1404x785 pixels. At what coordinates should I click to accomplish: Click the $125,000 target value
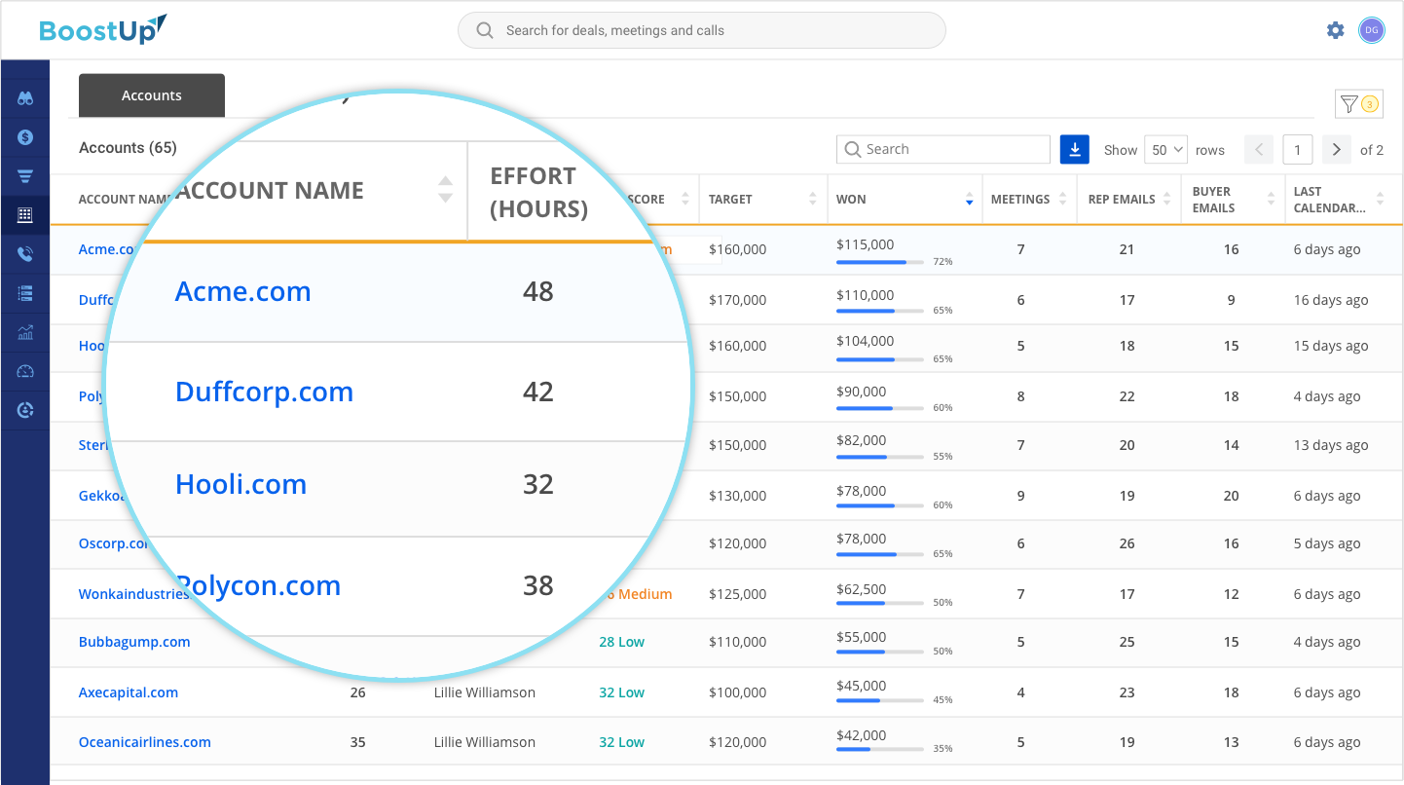pyautogui.click(x=738, y=594)
